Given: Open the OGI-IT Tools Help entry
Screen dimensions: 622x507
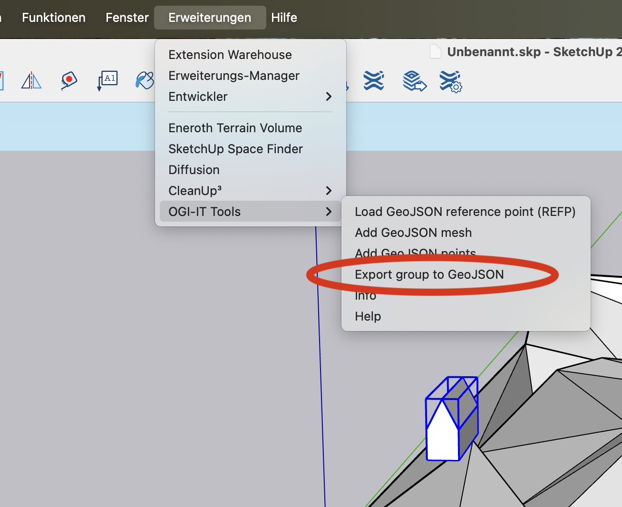Looking at the screenshot, I should tap(466, 316).
